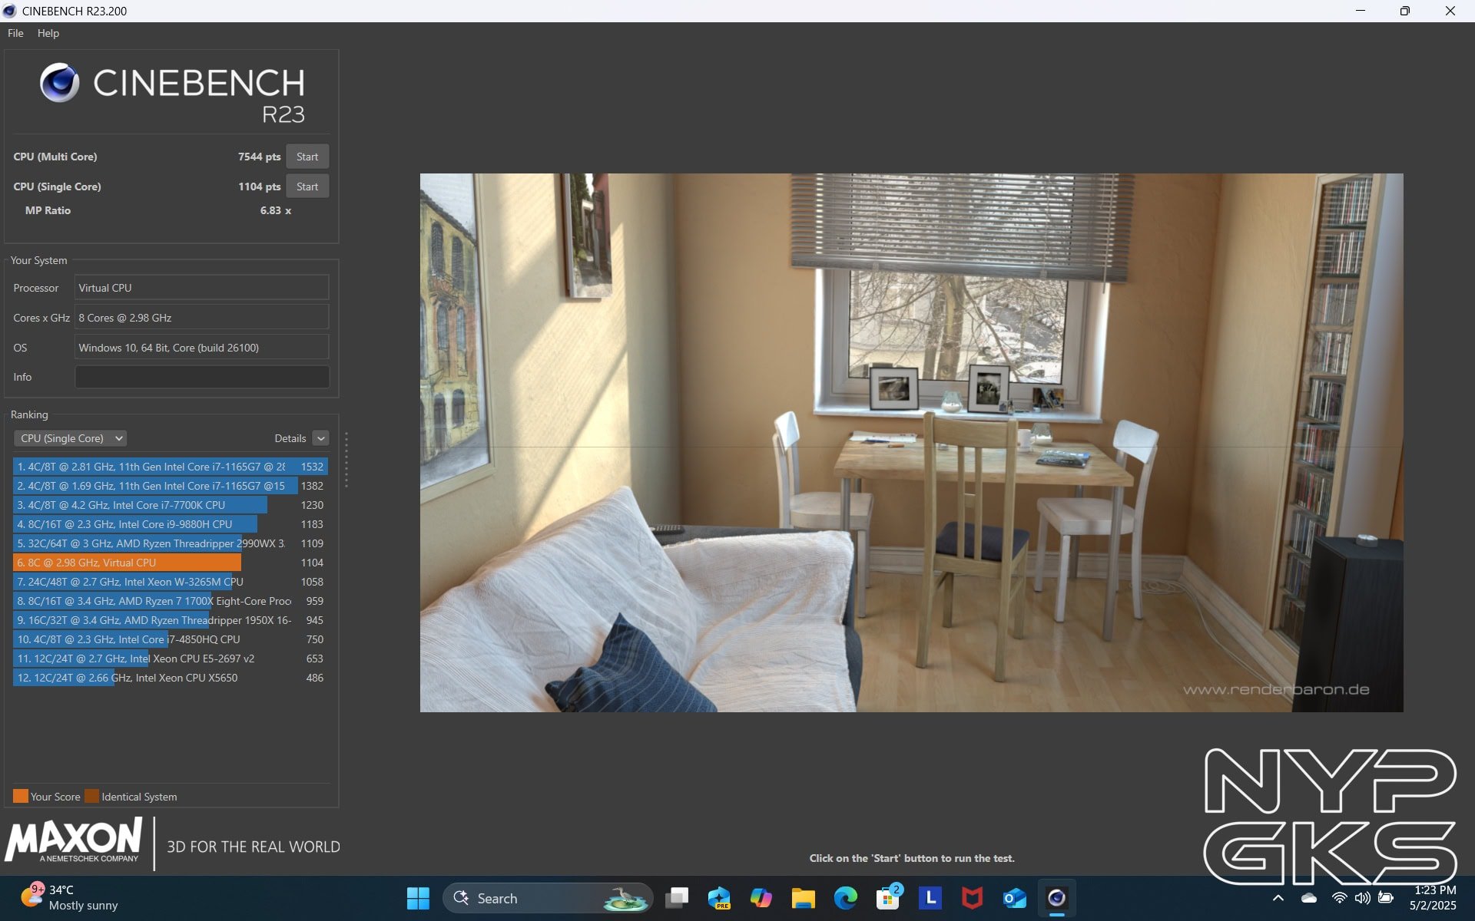1475x921 pixels.
Task: Start the CPU Multi Core test
Action: coord(307,157)
